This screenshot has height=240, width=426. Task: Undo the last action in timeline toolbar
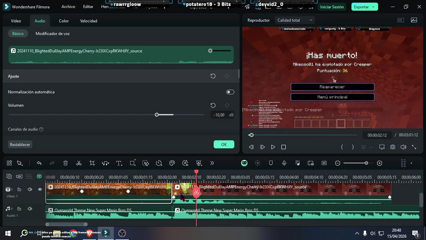click(x=39, y=163)
